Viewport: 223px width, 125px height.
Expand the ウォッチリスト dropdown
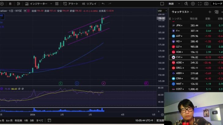pyautogui.click(x=182, y=12)
